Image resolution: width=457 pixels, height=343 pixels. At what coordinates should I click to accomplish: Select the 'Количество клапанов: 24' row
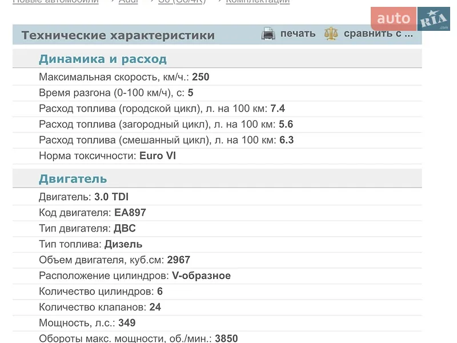click(217, 307)
